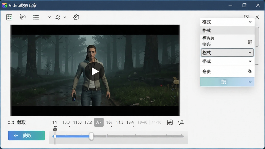
Task: Click the playlist-edit icon at timeline end
Action: (x=181, y=122)
